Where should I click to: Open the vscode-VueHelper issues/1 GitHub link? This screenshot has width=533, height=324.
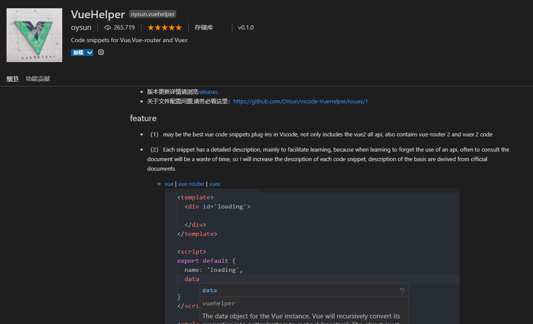[x=301, y=101]
